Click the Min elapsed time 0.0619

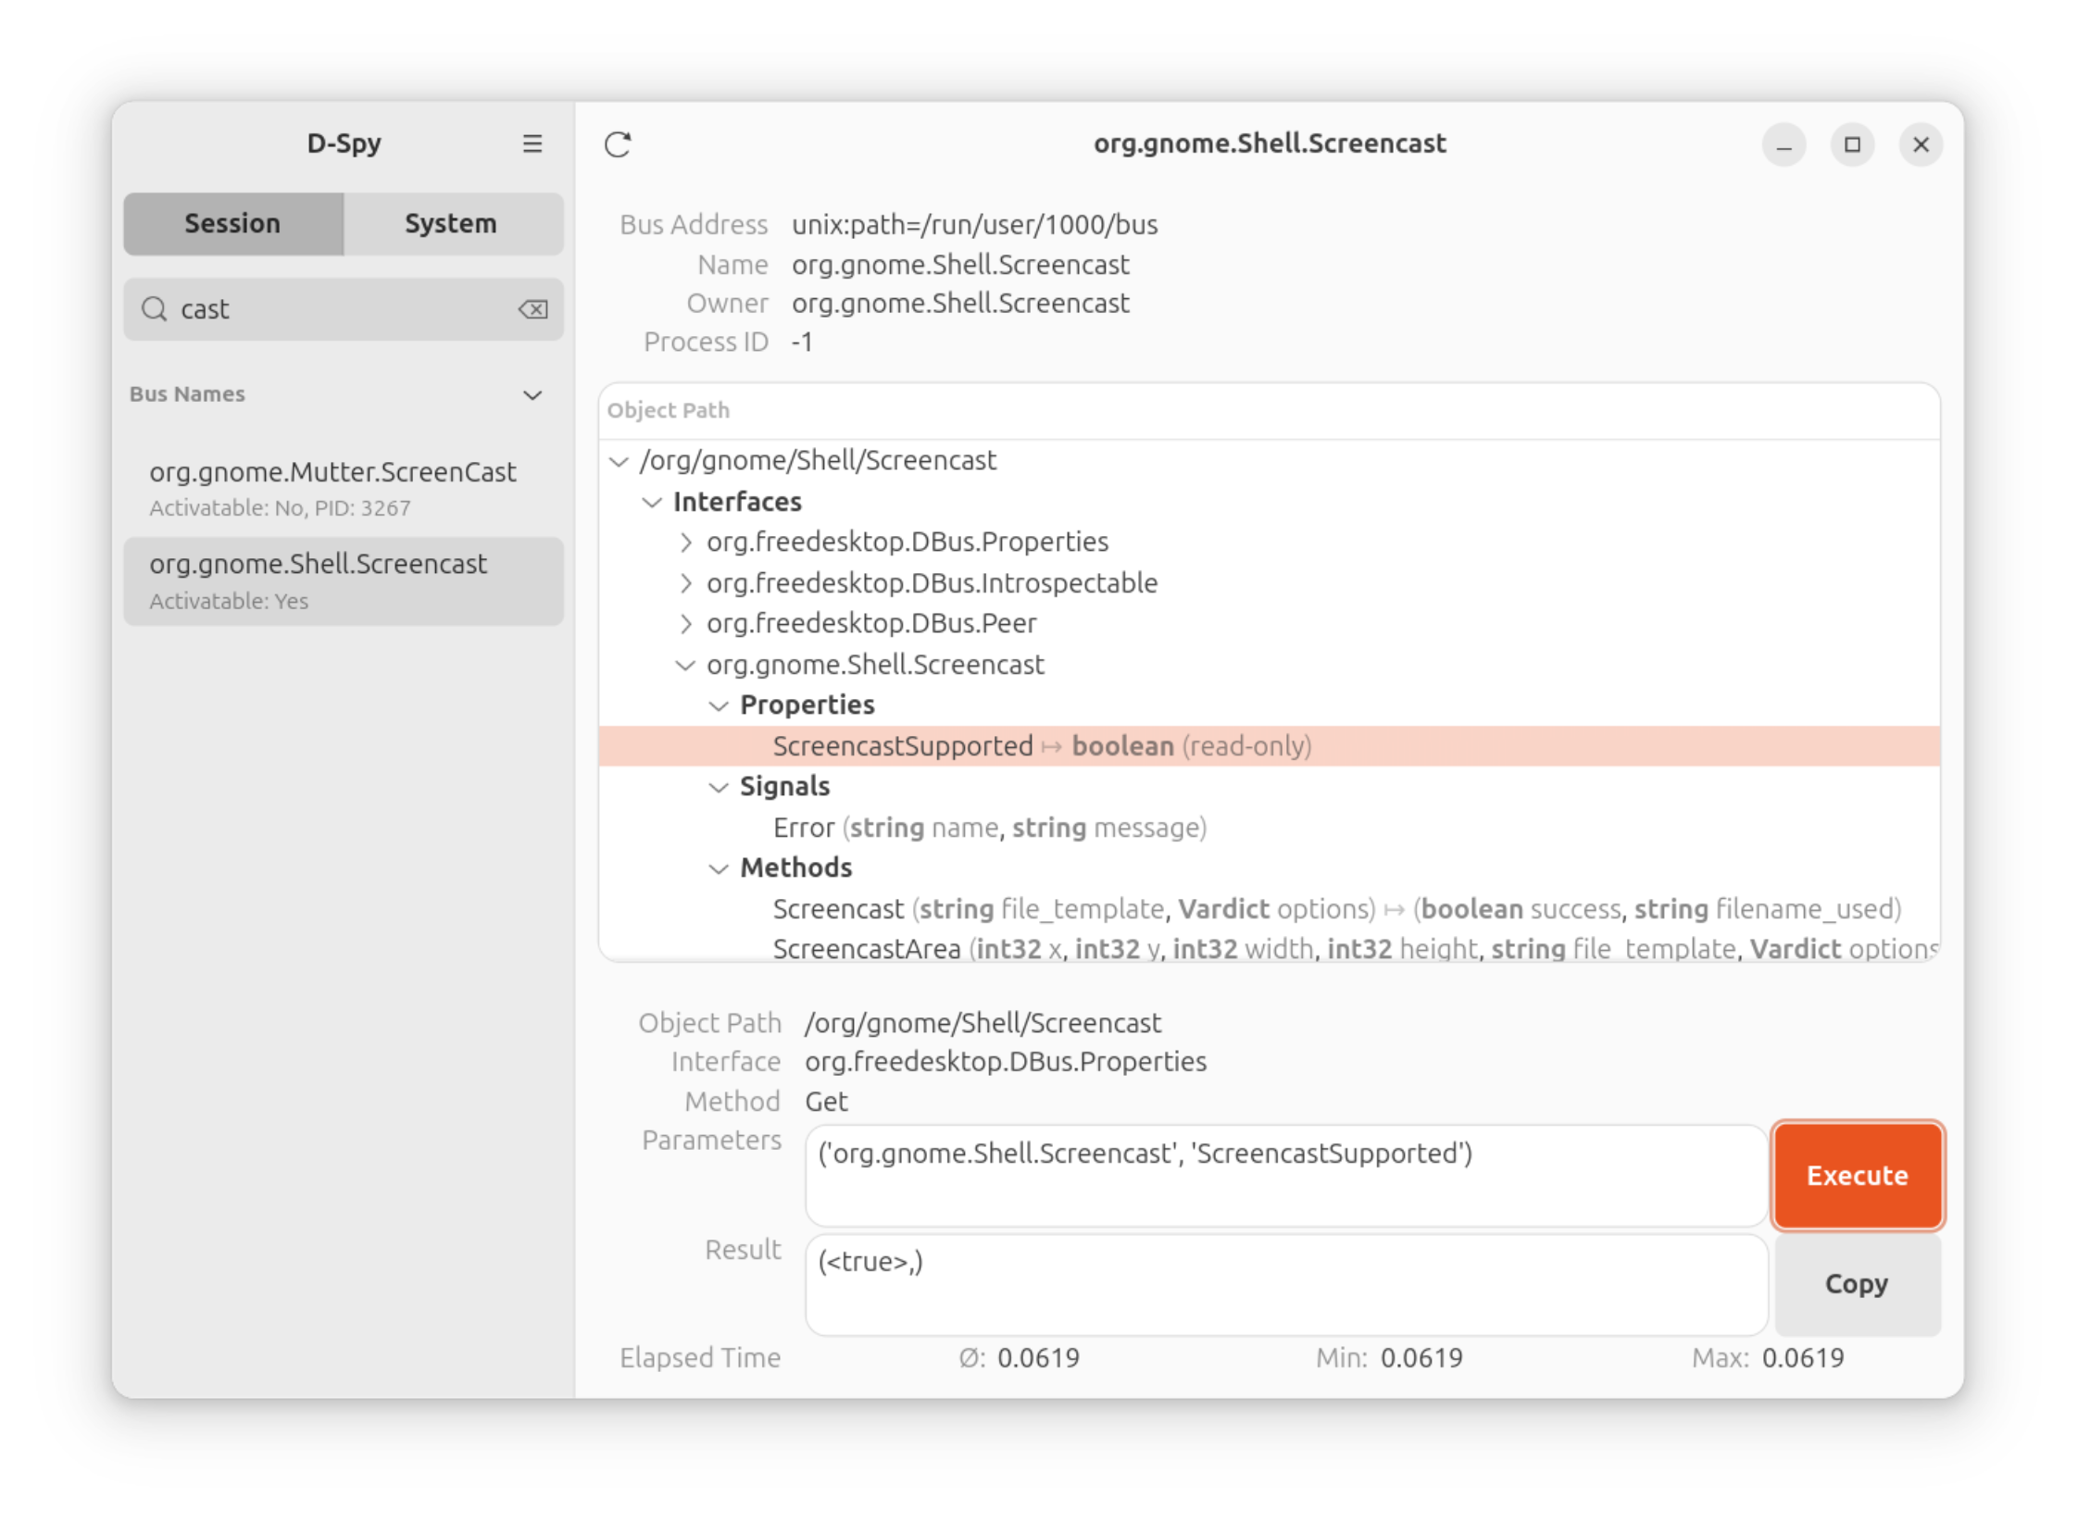tap(1421, 1358)
